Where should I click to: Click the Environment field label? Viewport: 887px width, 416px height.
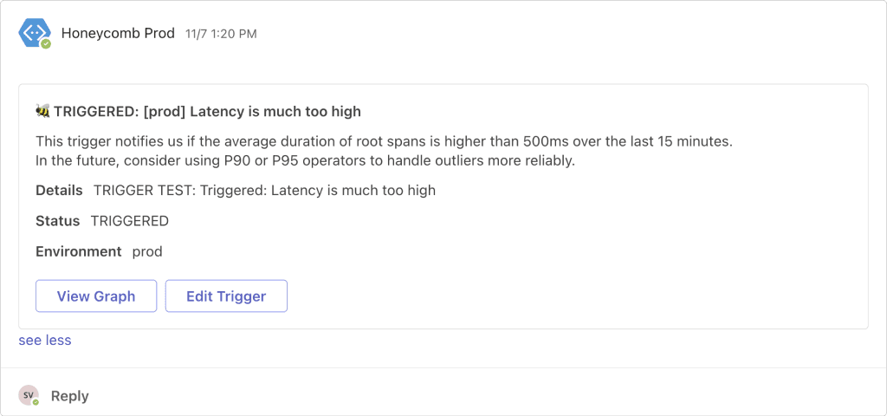[x=78, y=252]
